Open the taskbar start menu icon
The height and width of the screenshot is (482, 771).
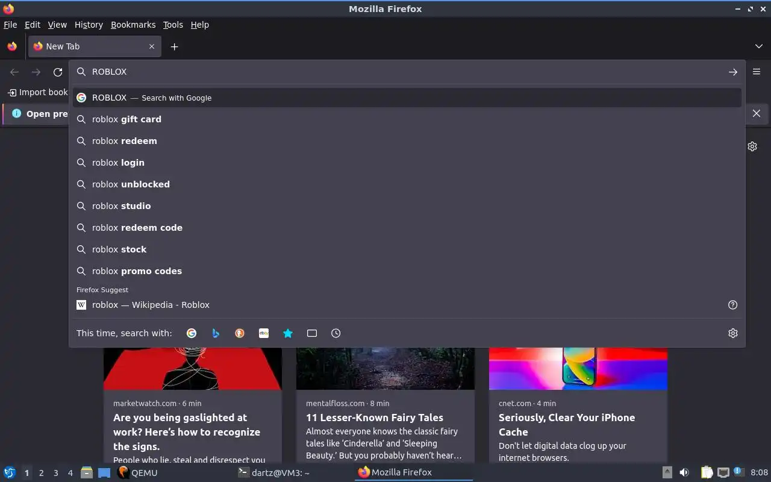coord(10,472)
